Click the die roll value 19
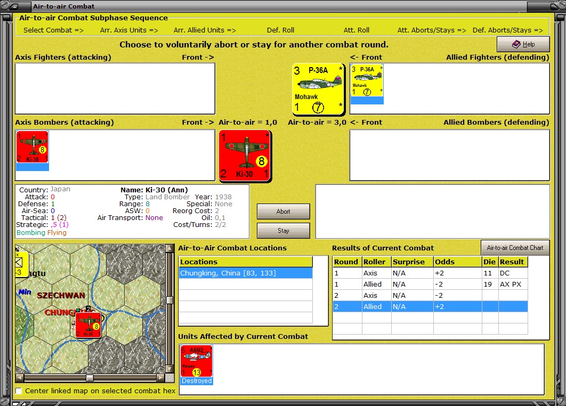Viewport: 566px width, 406px height. (x=490, y=285)
